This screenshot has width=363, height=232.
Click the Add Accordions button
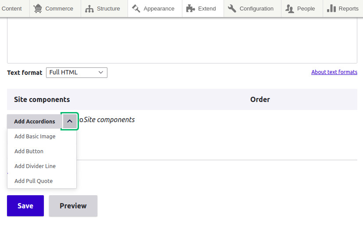point(35,121)
